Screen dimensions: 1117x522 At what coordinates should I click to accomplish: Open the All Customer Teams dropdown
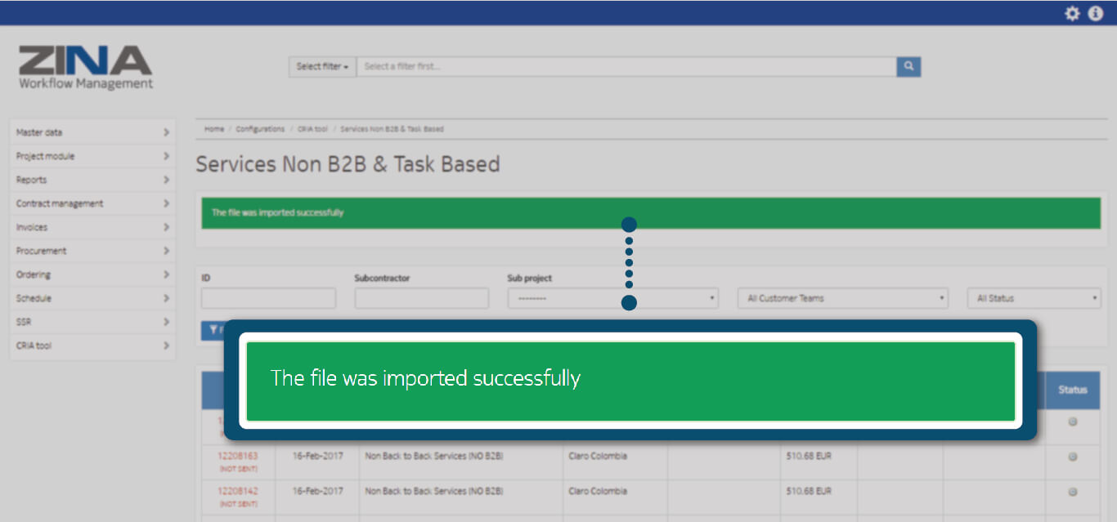[842, 298]
